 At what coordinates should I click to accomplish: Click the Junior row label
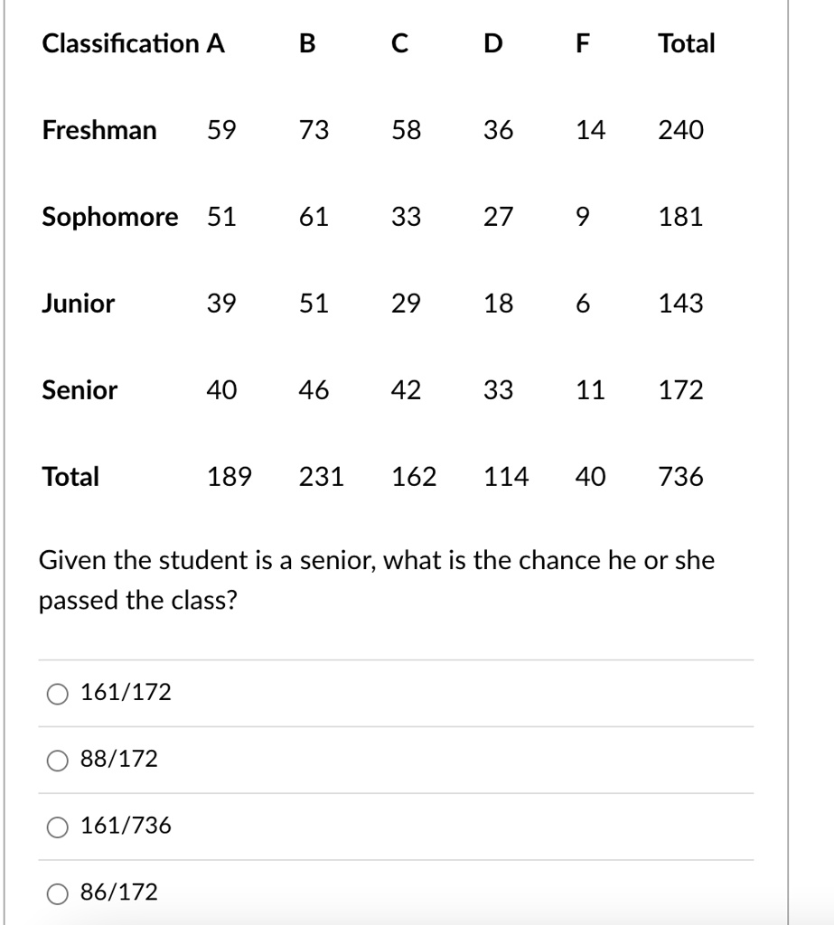click(78, 304)
